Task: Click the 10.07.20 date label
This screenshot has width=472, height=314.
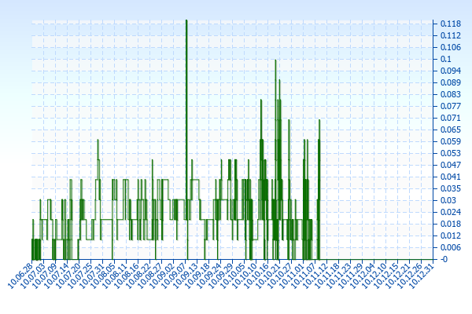Action: 68,276
